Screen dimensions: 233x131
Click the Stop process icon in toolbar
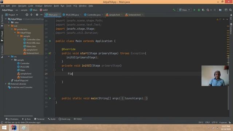click(x=214, y=10)
